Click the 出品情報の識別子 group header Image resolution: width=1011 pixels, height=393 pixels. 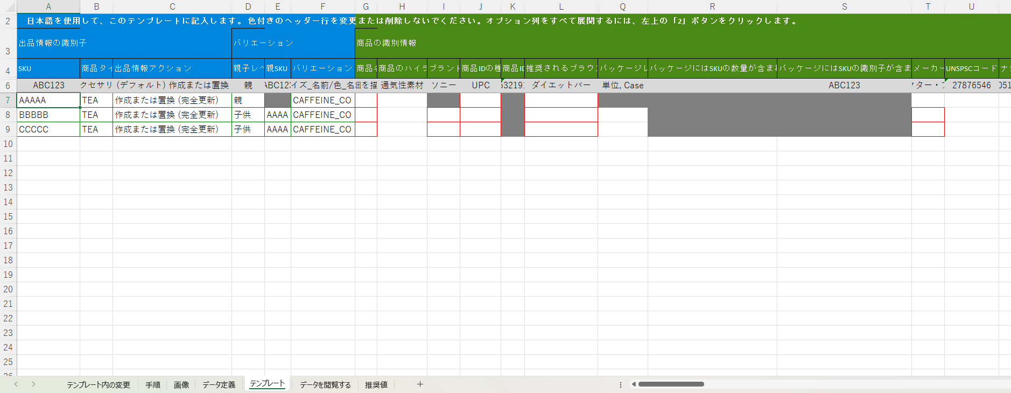pyautogui.click(x=124, y=43)
